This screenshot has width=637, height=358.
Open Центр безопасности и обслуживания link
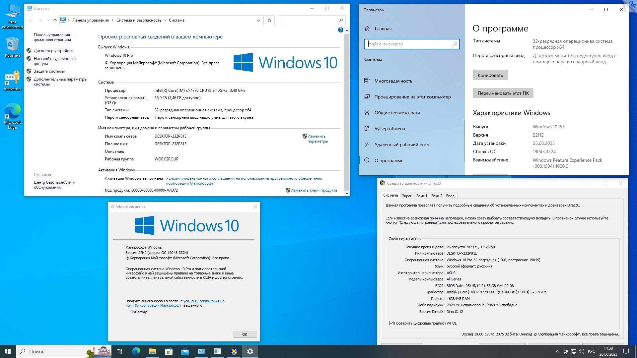54,185
